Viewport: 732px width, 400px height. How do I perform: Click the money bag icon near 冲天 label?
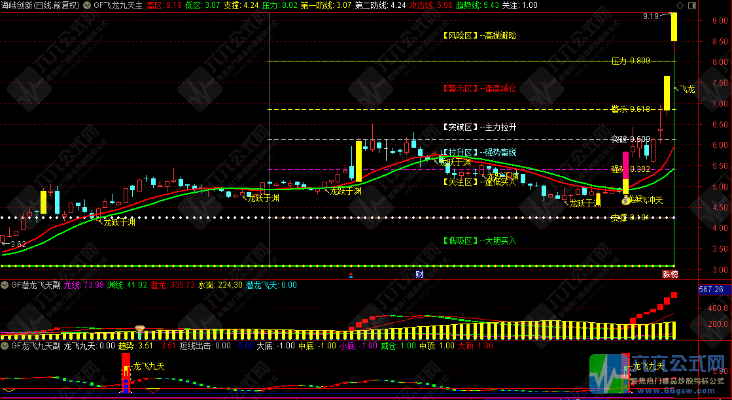pyautogui.click(x=625, y=202)
